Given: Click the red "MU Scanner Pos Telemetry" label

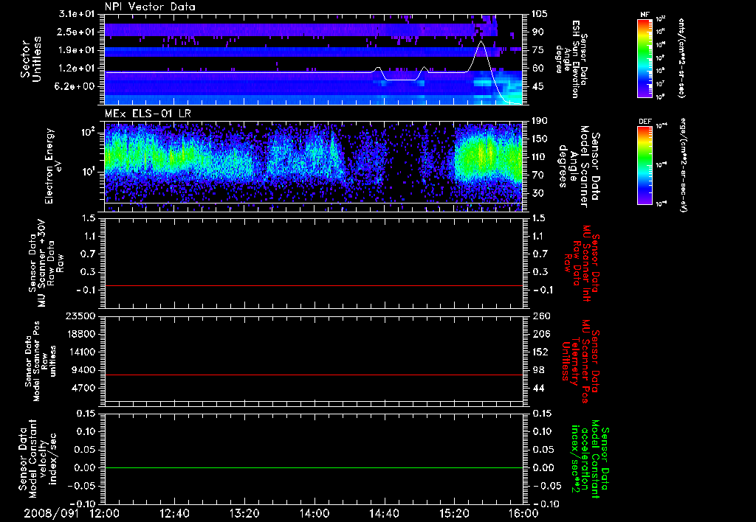Looking at the screenshot, I should click(x=580, y=362).
